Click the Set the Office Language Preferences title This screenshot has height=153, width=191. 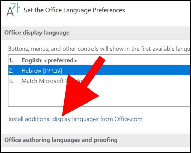pyautogui.click(x=74, y=10)
